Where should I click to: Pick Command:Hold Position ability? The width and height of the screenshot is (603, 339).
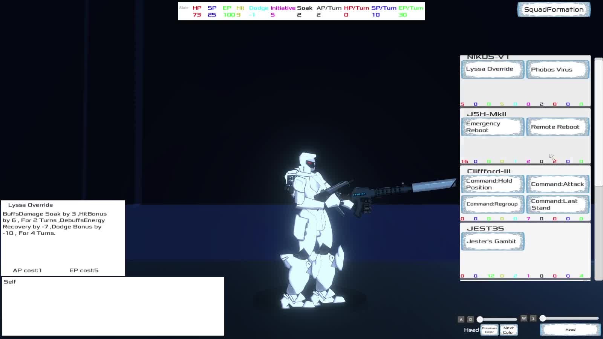pos(492,184)
